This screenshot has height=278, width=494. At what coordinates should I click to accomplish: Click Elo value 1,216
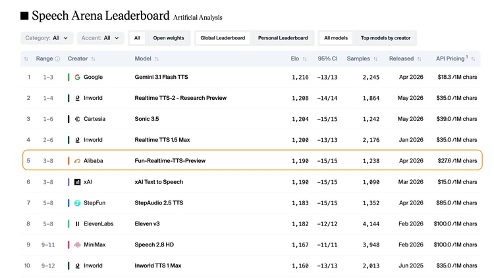pyautogui.click(x=300, y=78)
